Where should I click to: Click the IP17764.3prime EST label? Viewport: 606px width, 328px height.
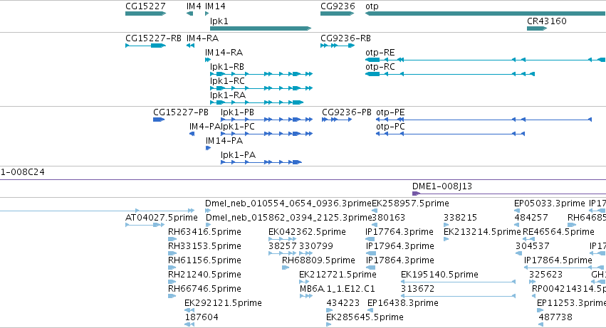[x=399, y=232]
